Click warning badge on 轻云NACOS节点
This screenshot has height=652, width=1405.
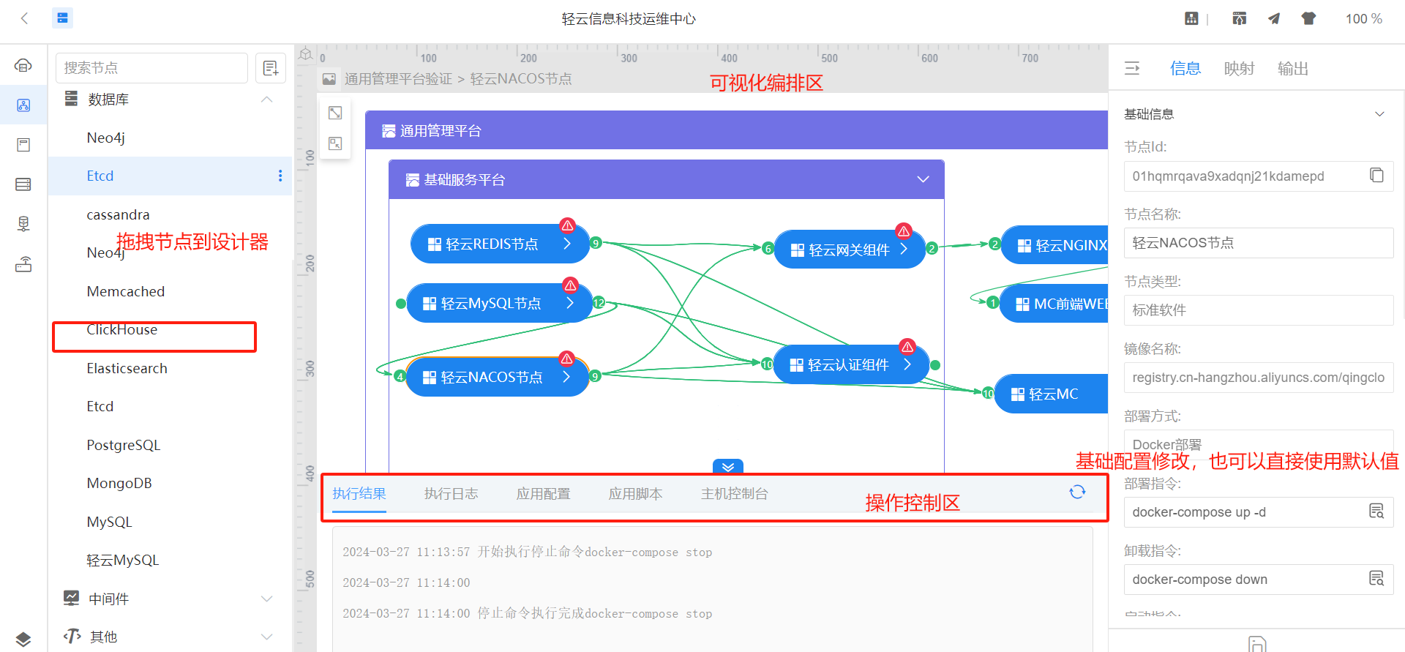click(x=566, y=359)
